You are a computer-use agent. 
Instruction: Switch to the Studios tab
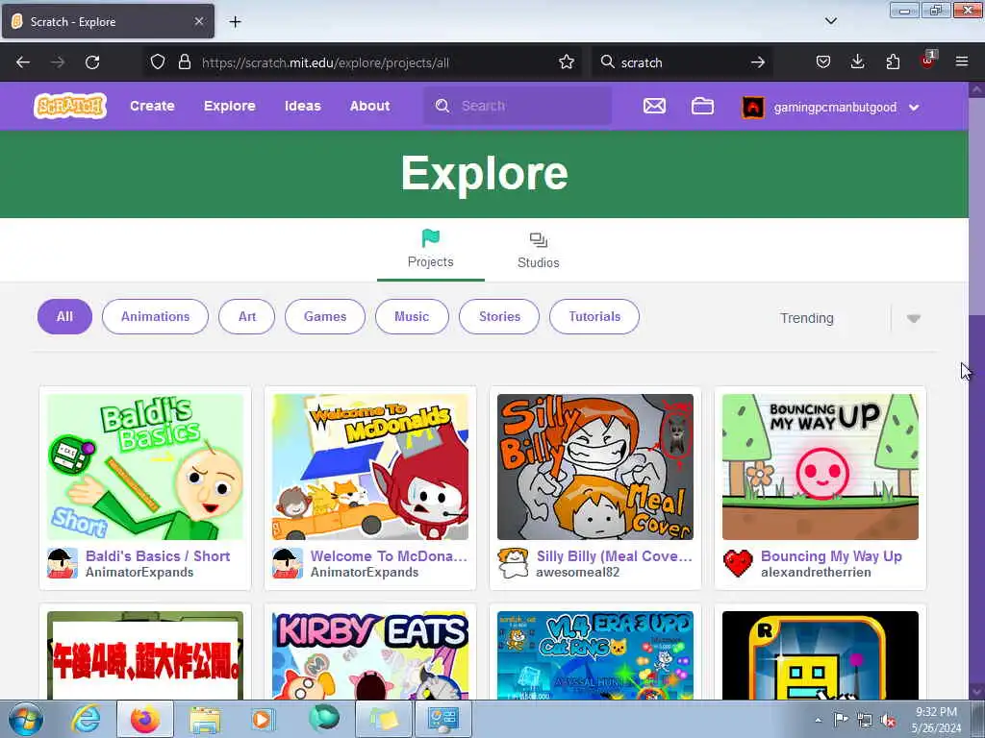(539, 251)
